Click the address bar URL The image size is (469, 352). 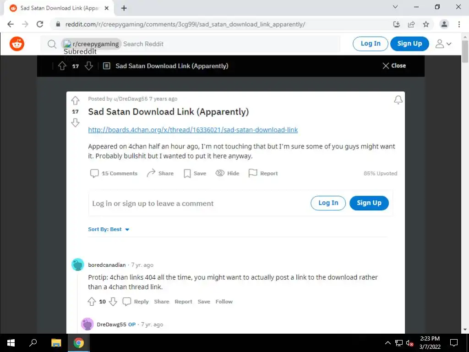(x=185, y=24)
